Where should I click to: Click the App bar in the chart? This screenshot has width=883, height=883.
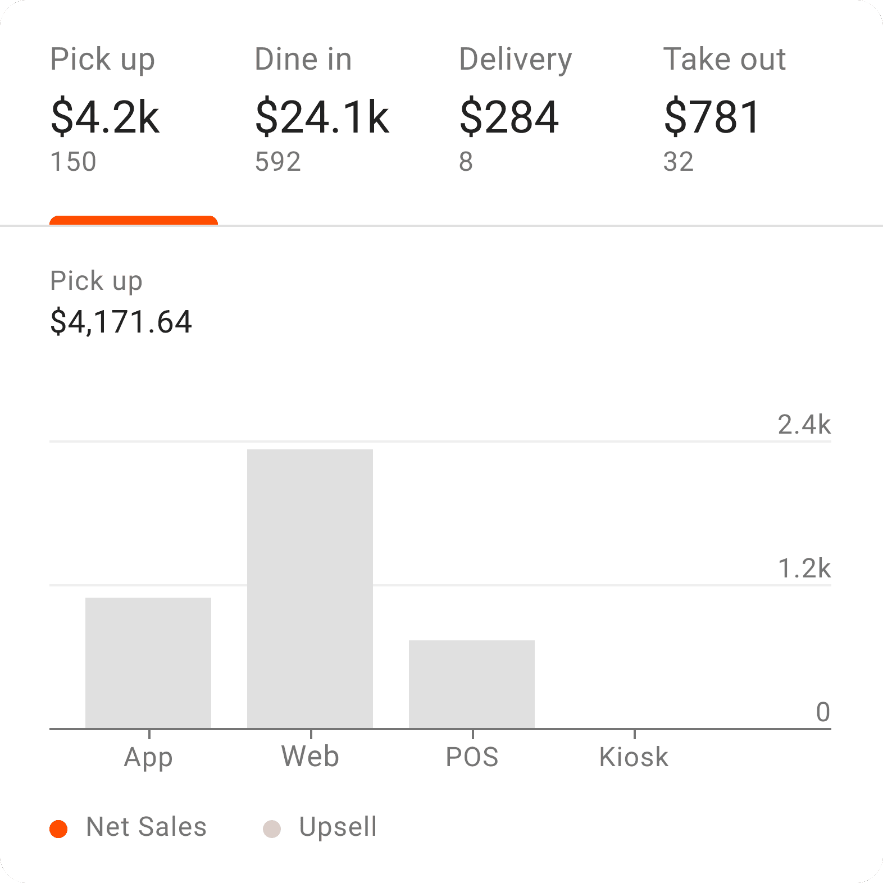[148, 663]
